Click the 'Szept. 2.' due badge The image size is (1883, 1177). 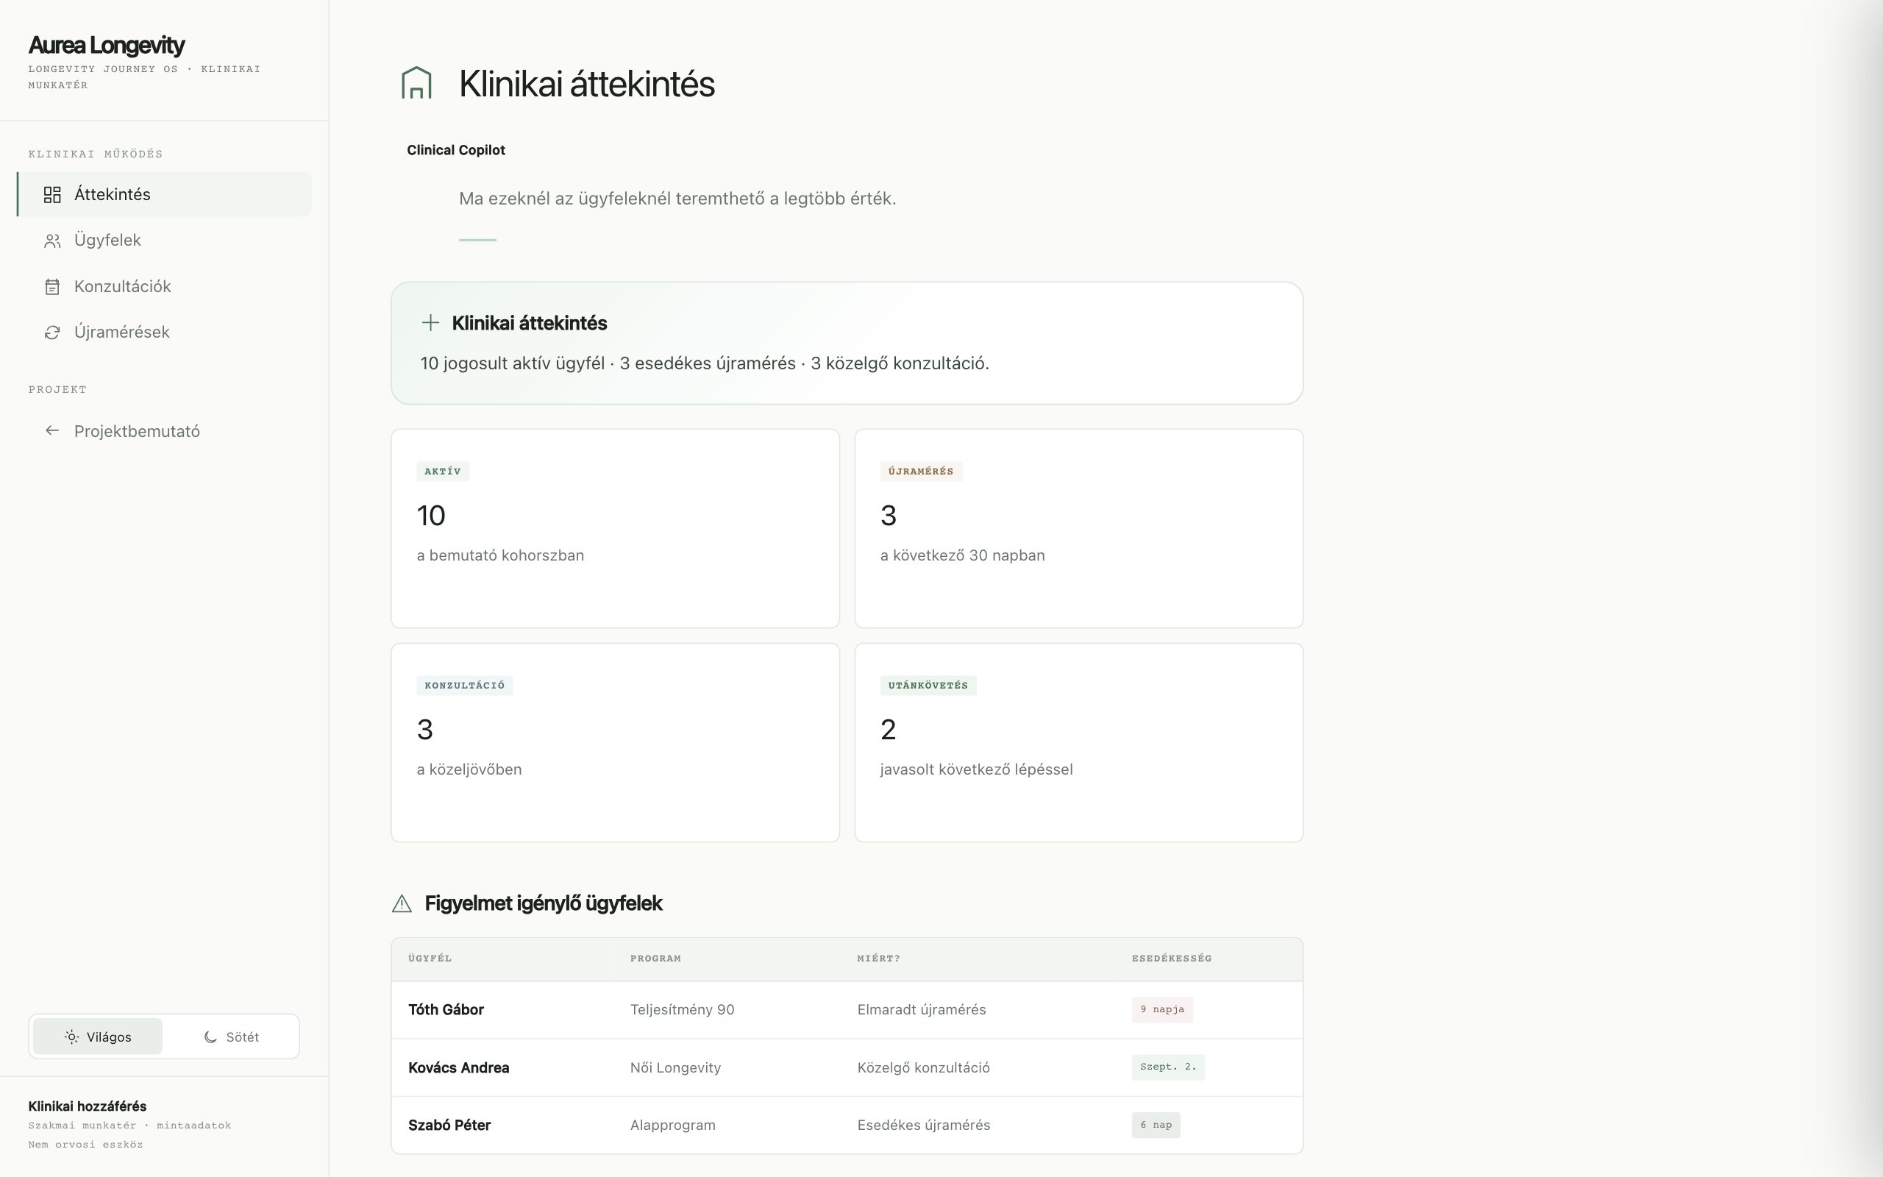(1168, 1067)
